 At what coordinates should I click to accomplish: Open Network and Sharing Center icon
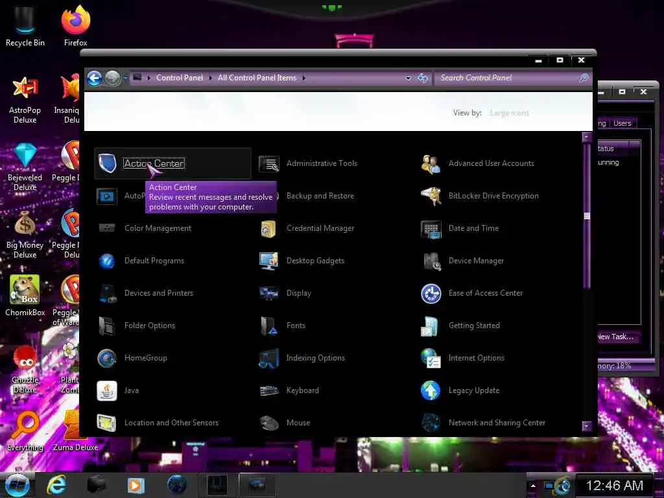[x=431, y=422]
